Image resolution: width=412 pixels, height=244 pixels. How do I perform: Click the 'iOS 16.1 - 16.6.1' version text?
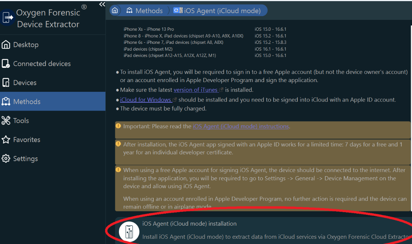click(271, 49)
